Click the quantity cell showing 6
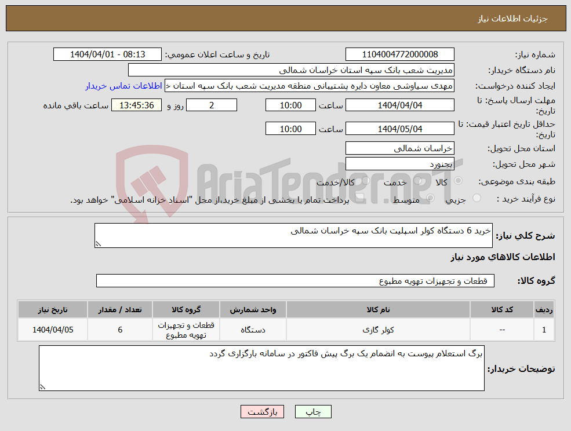 pyautogui.click(x=120, y=330)
